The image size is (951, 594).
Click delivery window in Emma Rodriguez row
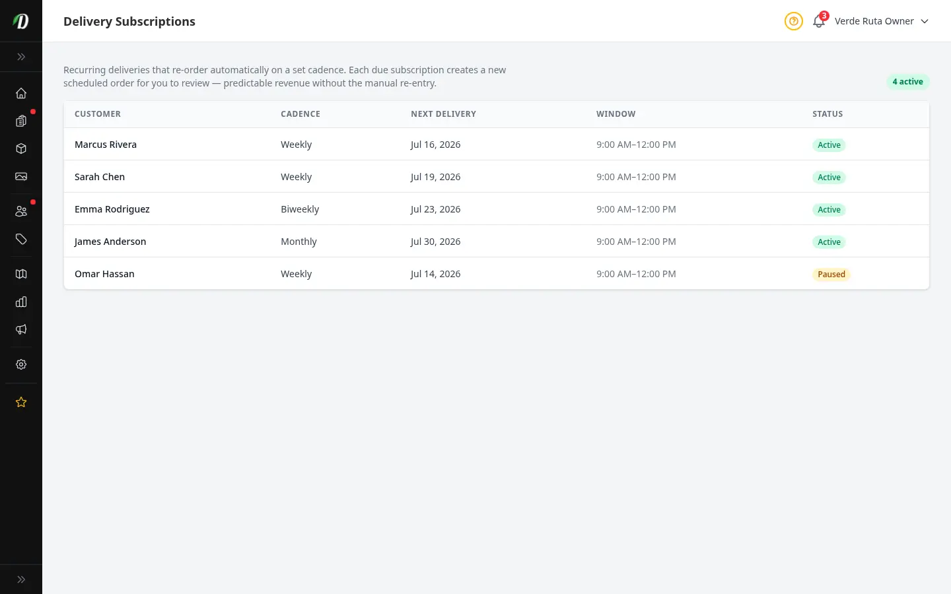(636, 209)
